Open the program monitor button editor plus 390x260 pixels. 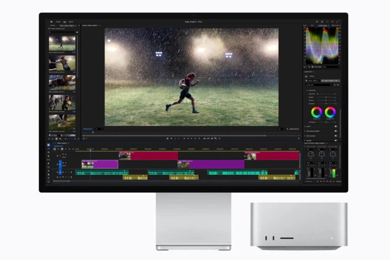click(x=299, y=138)
